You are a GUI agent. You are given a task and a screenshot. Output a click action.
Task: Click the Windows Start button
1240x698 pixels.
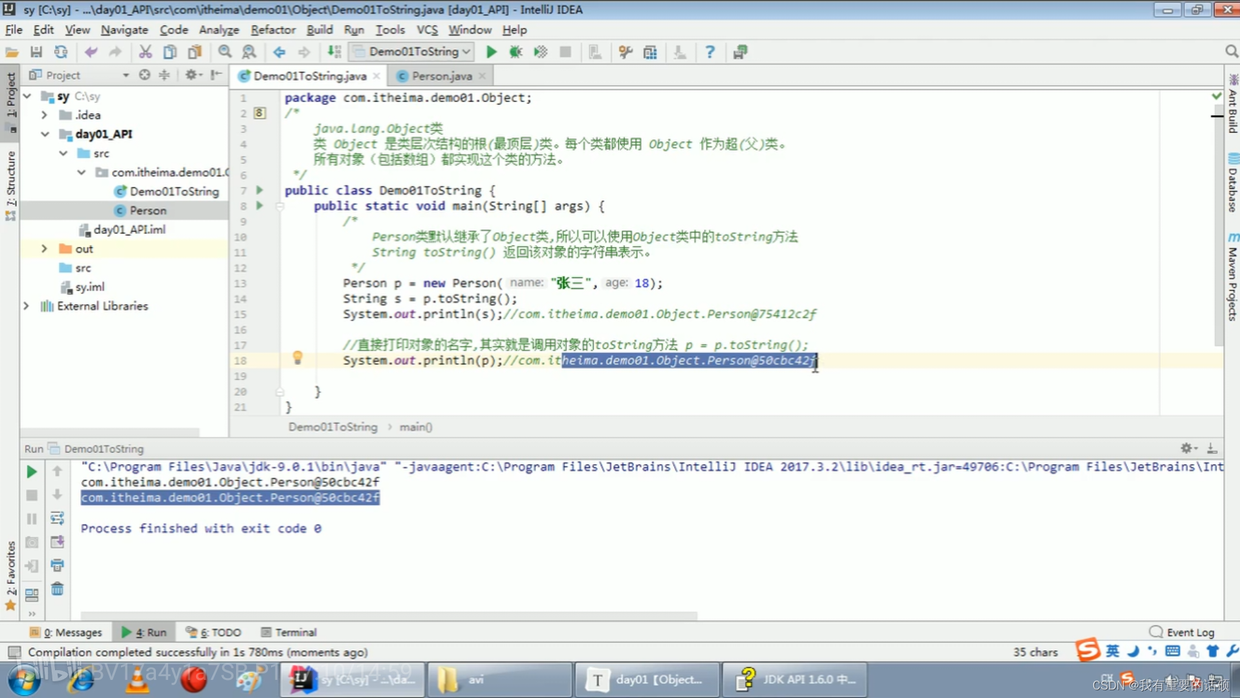pyautogui.click(x=25, y=680)
